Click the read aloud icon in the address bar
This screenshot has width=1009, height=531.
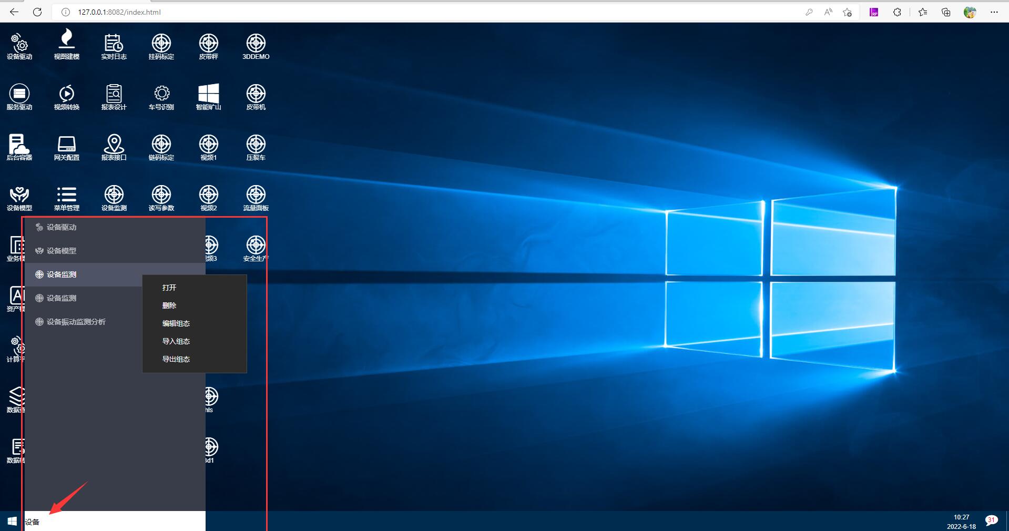(x=828, y=12)
